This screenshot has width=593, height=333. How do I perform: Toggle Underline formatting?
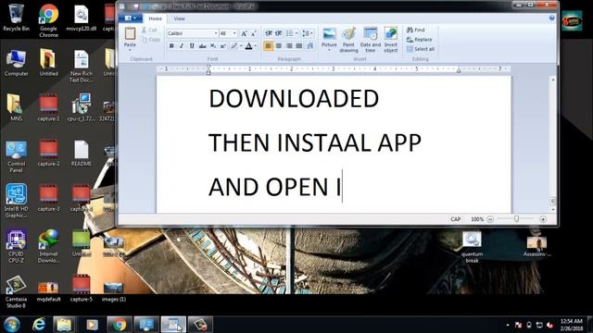pos(192,46)
